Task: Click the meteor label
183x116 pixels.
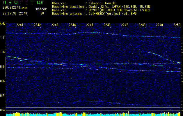Action: click(x=41, y=9)
